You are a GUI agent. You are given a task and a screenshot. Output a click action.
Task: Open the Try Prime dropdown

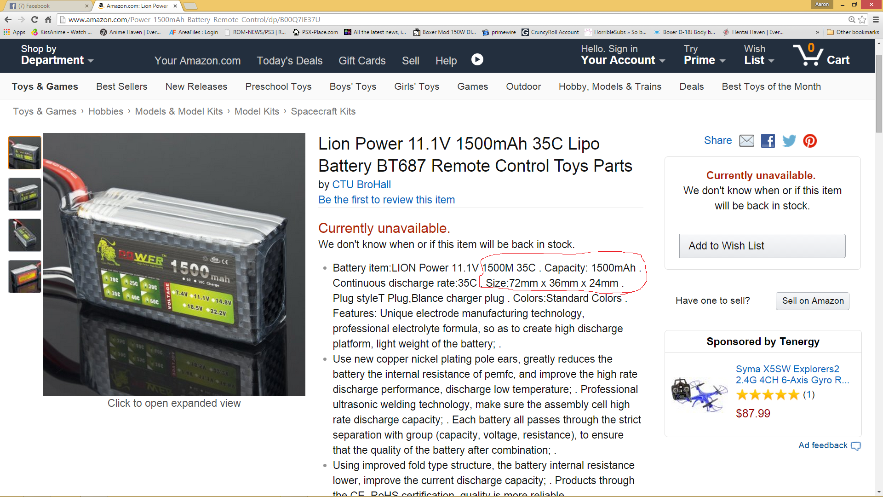[704, 55]
